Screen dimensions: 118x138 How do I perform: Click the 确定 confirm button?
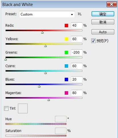(x=103, y=14)
